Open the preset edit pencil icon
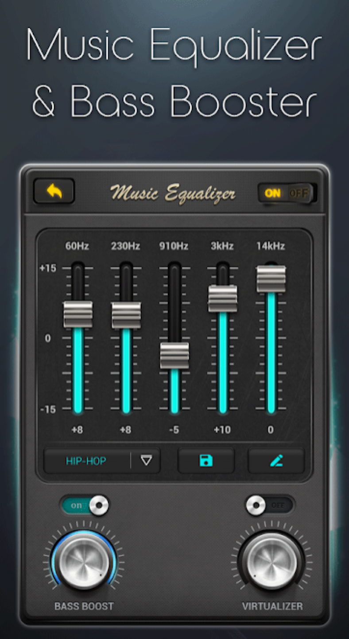Image resolution: width=349 pixels, height=639 pixels. (x=276, y=461)
